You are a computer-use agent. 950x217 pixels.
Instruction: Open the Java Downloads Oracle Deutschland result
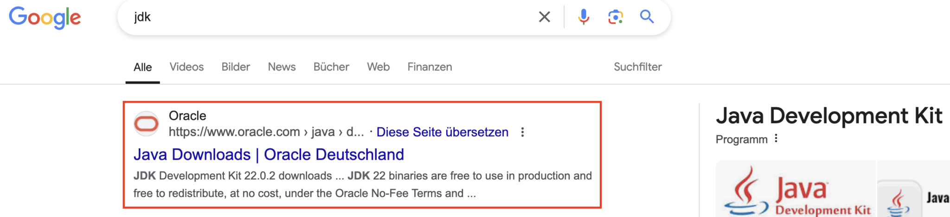tap(269, 155)
